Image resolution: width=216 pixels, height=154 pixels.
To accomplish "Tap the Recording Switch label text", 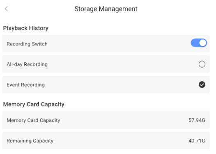I will 27,44.
